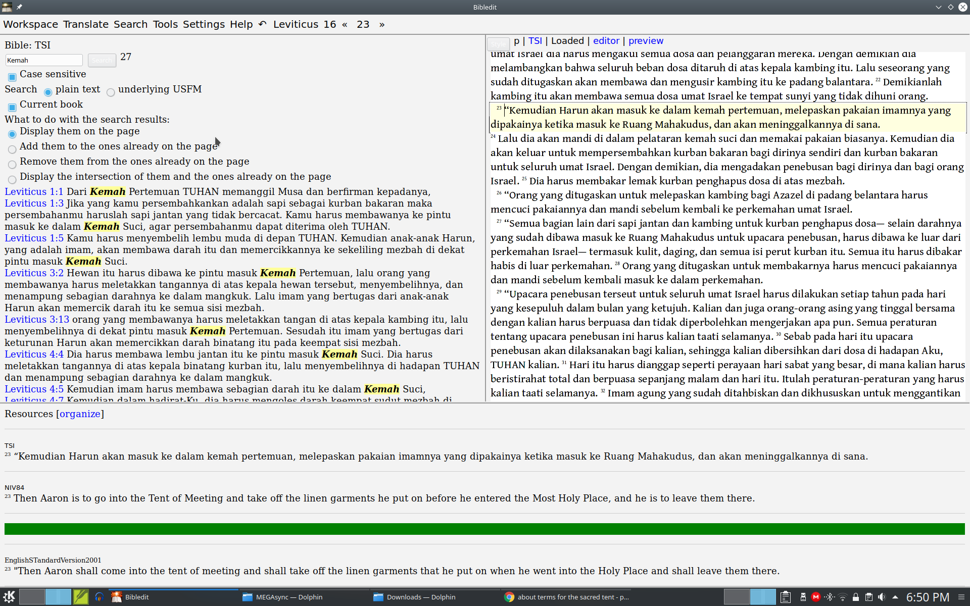The width and height of the screenshot is (970, 606).
Task: Click the organize resources link
Action: click(80, 414)
